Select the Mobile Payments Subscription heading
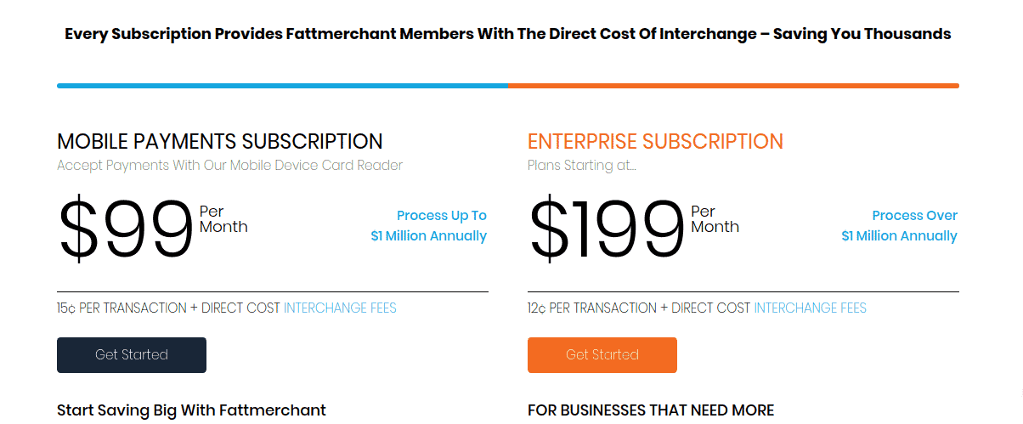This screenshot has width=1023, height=424. 220,141
